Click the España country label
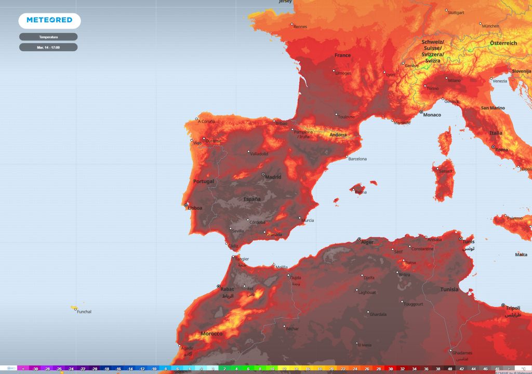Screen dimensions: 532x374 coord(252,199)
